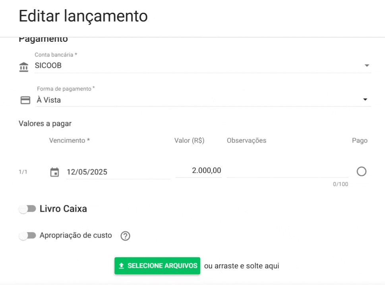Click the Pagamento section header
385x285 pixels.
[x=43, y=38]
